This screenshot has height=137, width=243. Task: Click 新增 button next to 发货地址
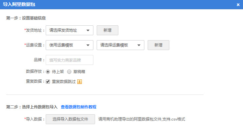(108, 30)
